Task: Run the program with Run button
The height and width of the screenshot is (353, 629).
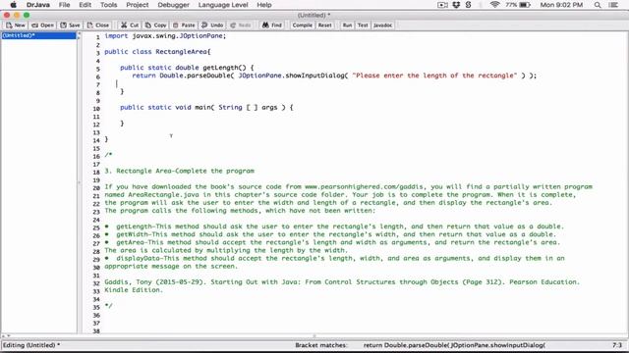Action: (347, 25)
